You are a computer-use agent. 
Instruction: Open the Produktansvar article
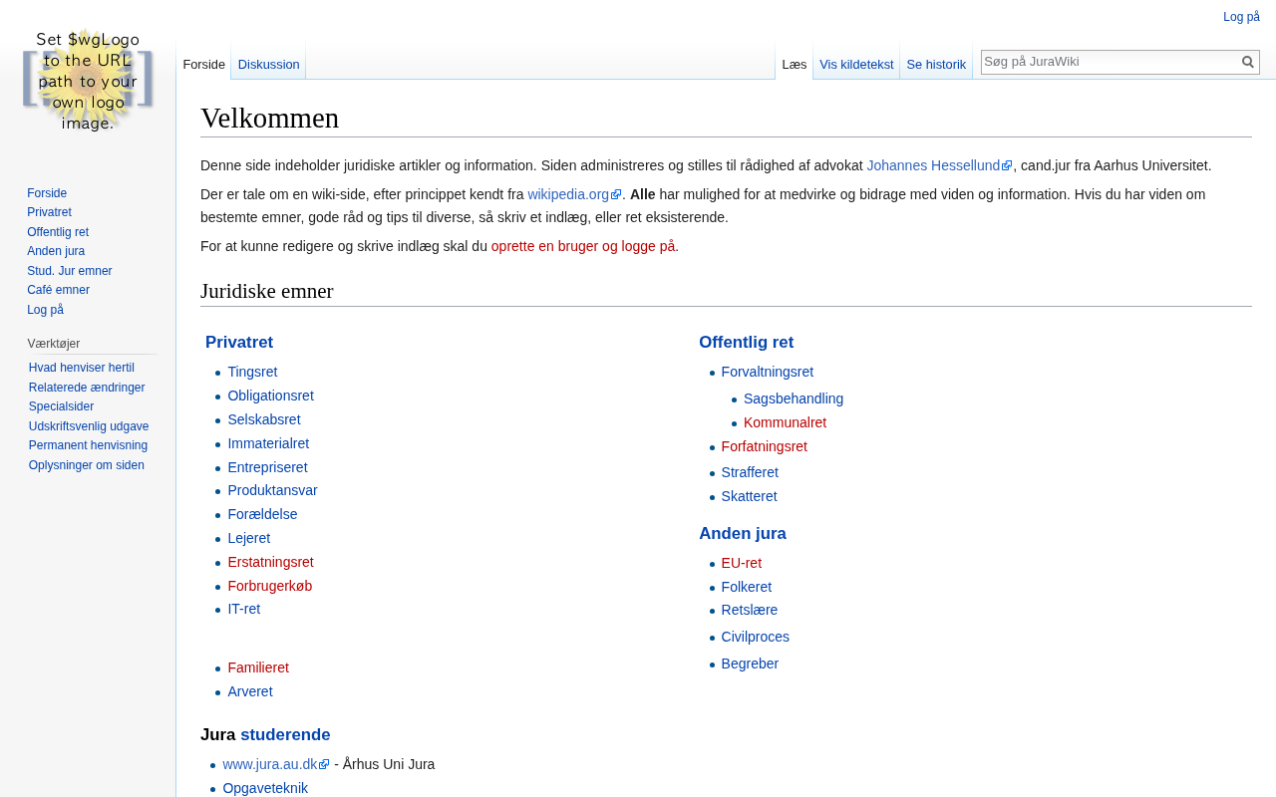click(272, 490)
